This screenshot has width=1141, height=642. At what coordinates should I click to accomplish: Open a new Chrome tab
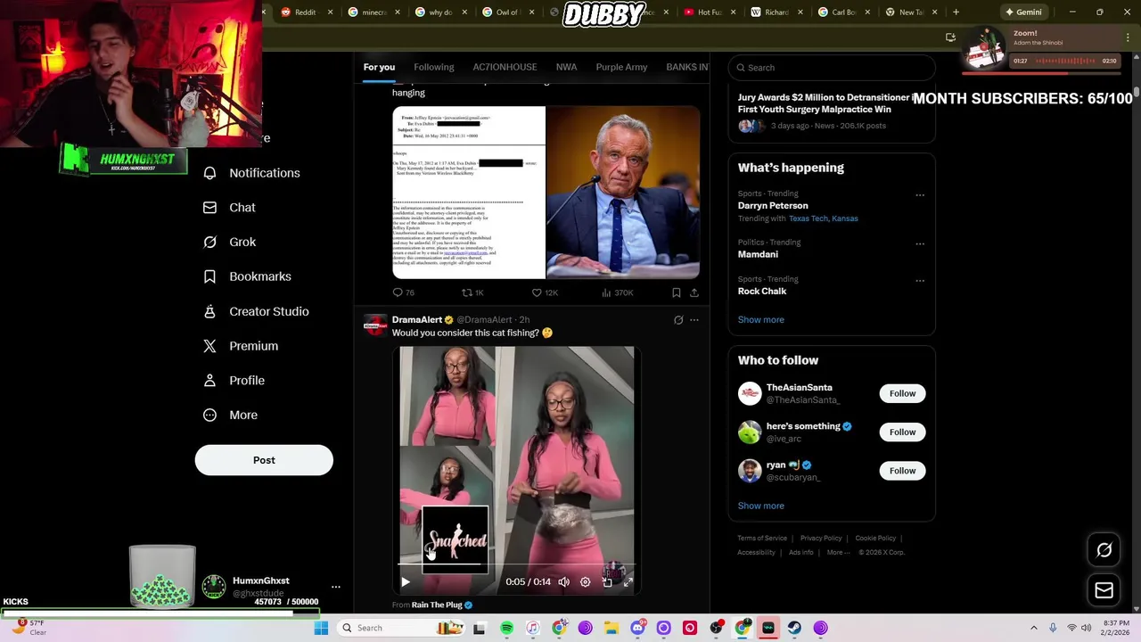click(x=956, y=12)
